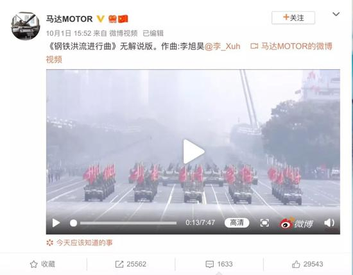Image resolution: width=353 pixels, height=275 pixels.
Task: Mute the video volume speaker icon
Action: click(329, 223)
